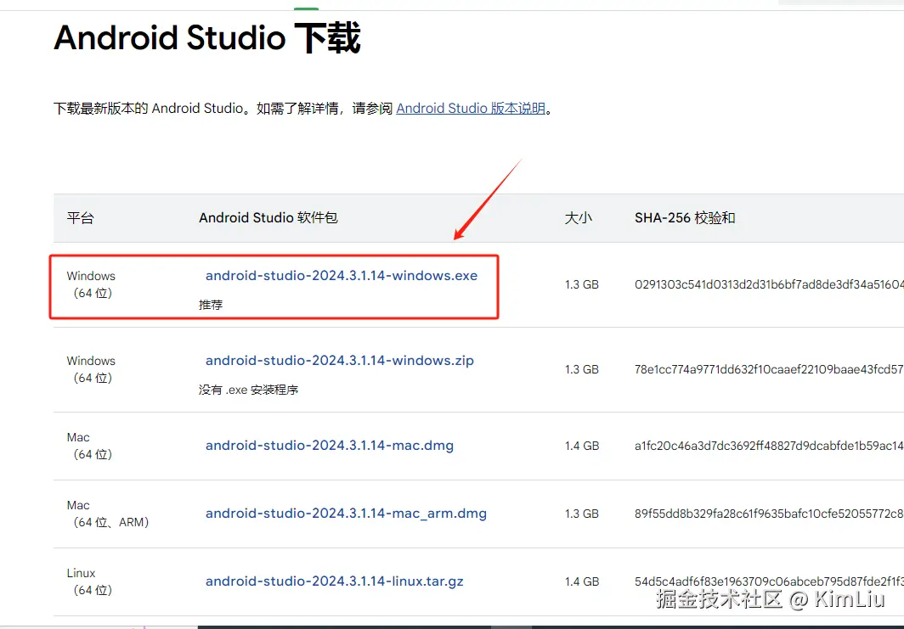Select the checksum starting with a1fc20c46a3d
Screen dimensions: 904x629
pyautogui.click(x=769, y=446)
